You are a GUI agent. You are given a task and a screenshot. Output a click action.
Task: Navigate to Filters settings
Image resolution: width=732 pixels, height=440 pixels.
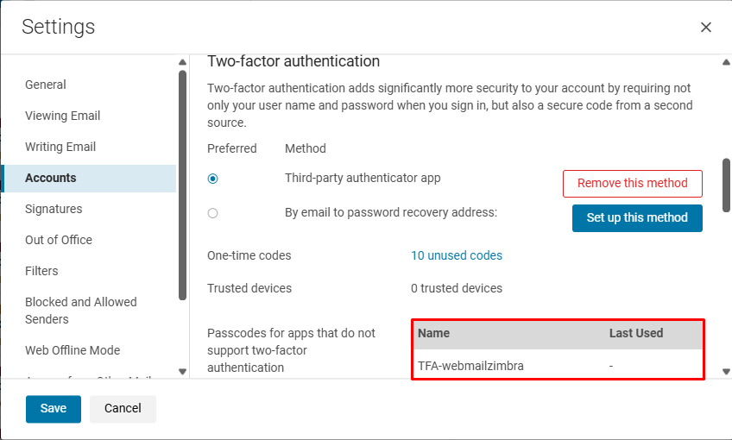tap(41, 271)
